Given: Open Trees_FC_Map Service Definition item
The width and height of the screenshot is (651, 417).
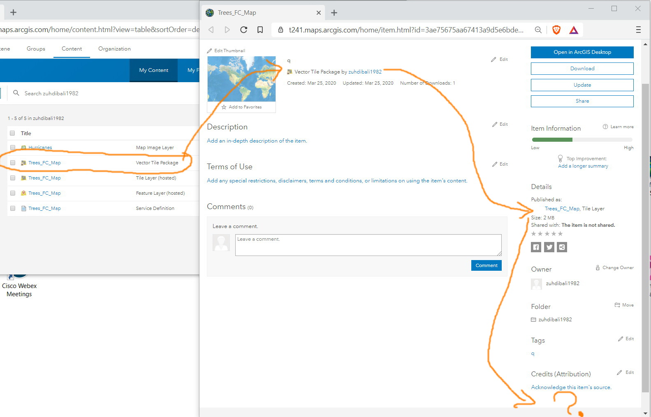Looking at the screenshot, I should click(x=44, y=208).
